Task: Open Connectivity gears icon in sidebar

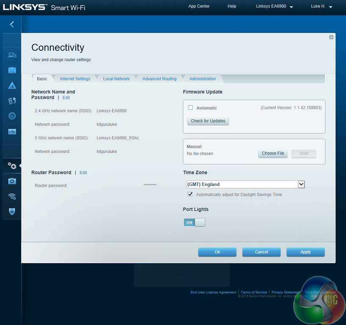Action: tap(12, 166)
